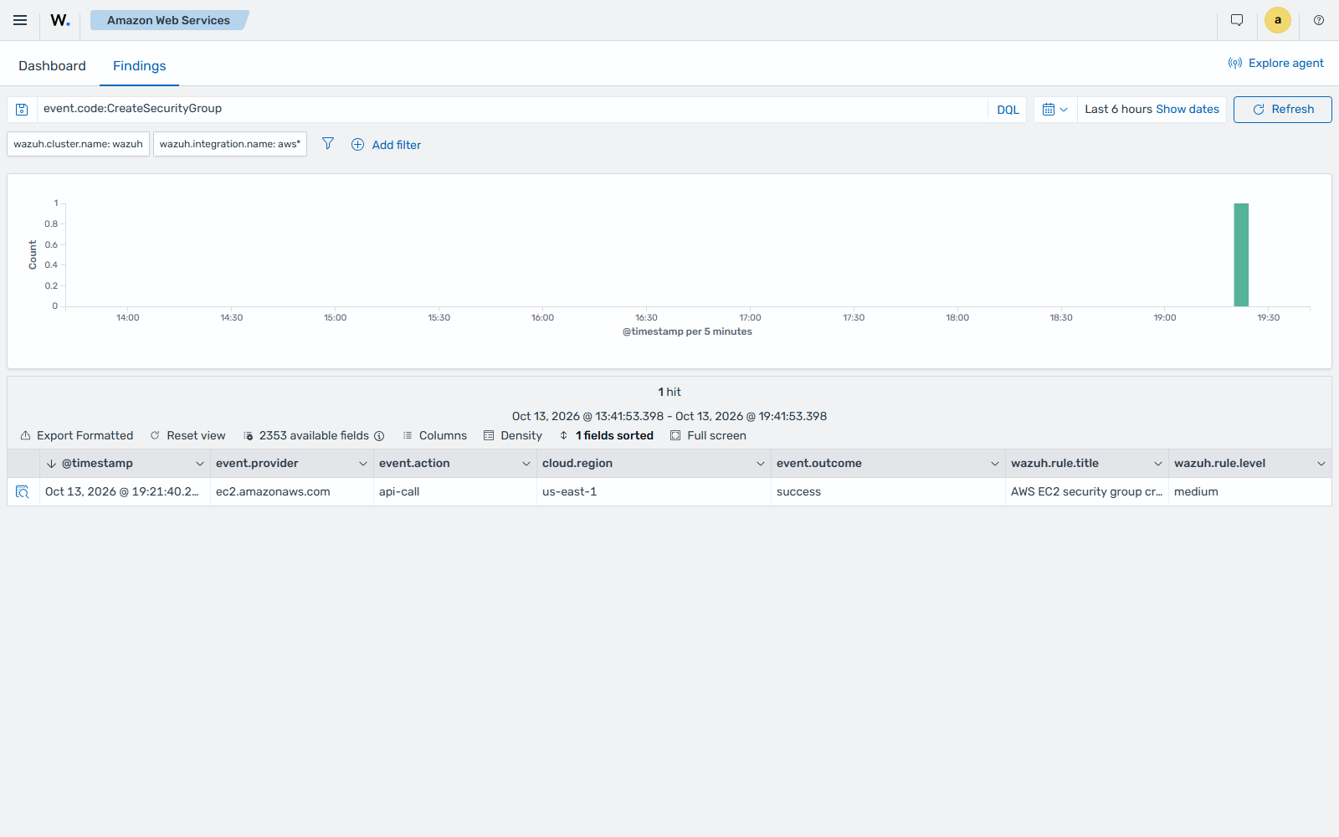Click Show dates link

point(1188,110)
